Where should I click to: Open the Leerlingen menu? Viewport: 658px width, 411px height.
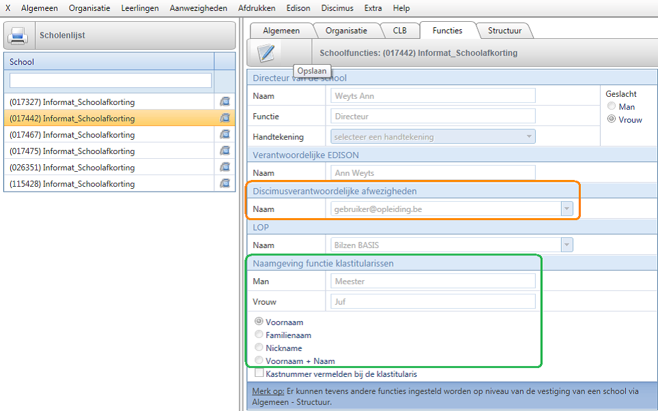pyautogui.click(x=140, y=8)
